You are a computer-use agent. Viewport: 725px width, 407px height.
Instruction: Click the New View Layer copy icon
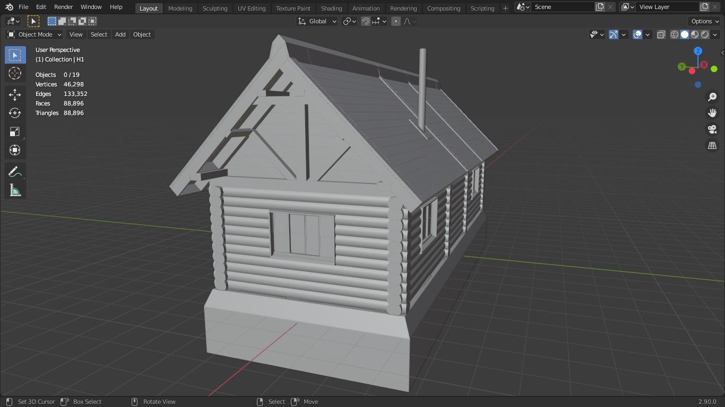(704, 7)
